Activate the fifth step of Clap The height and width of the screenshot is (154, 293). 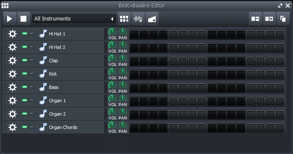(173, 61)
